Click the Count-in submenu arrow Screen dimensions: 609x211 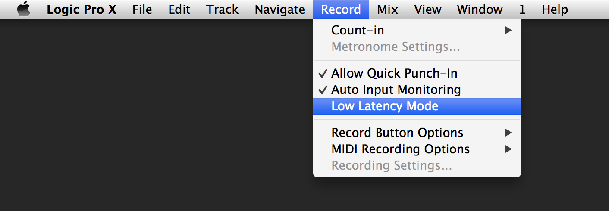point(508,30)
